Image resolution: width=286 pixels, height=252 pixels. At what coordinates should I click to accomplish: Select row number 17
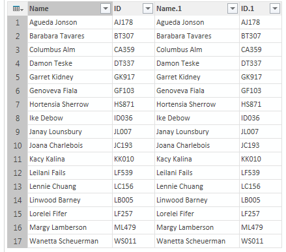tap(18, 241)
